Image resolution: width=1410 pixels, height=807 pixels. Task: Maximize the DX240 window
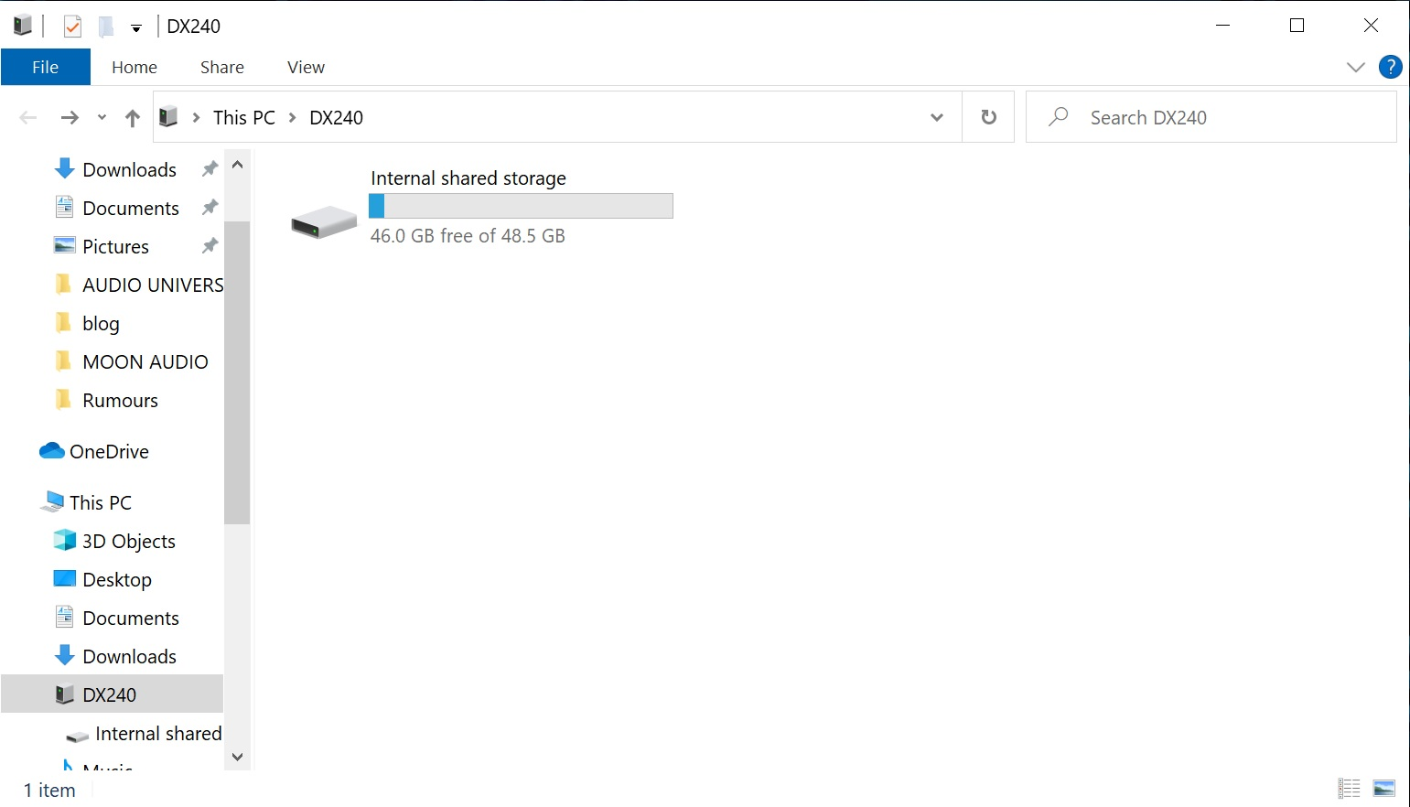[1297, 26]
